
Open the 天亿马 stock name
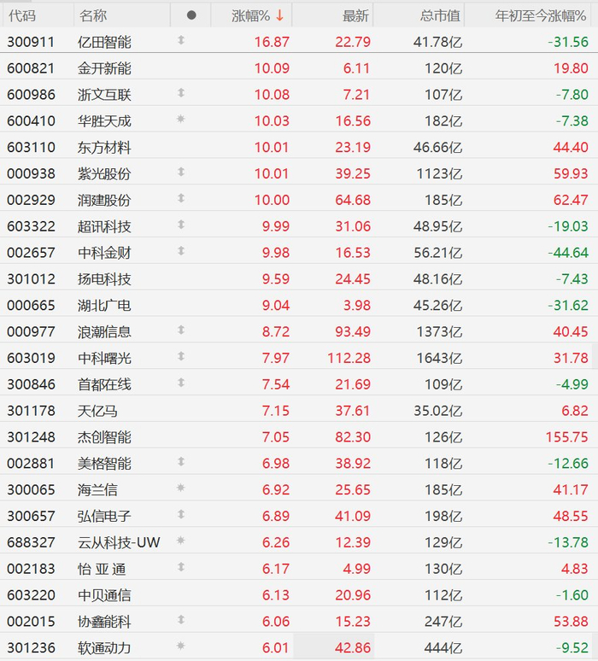pos(97,411)
